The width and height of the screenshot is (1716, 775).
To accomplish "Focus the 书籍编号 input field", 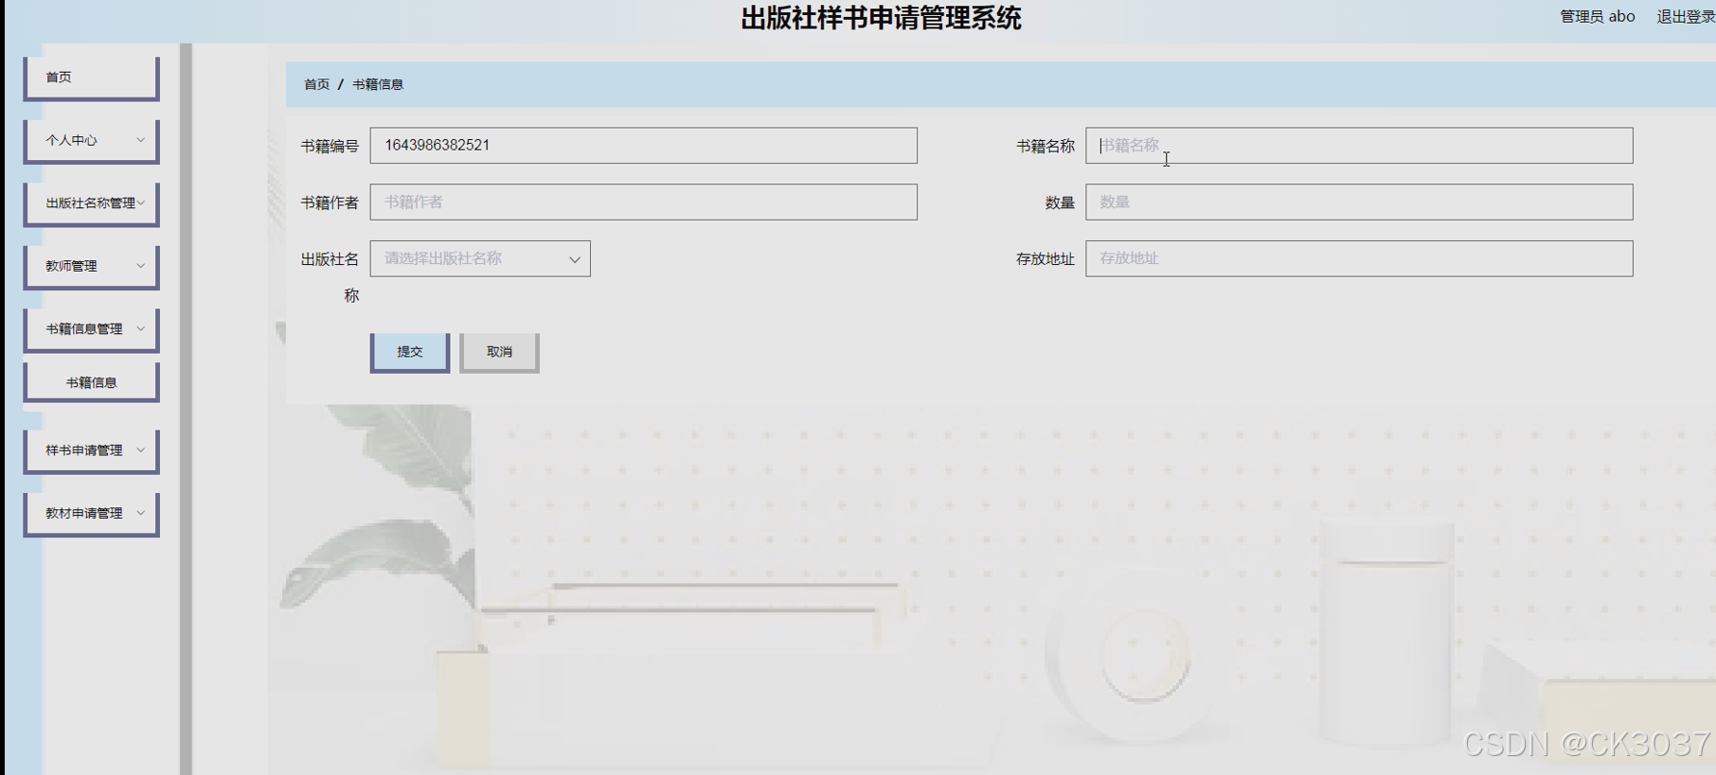I will click(643, 145).
